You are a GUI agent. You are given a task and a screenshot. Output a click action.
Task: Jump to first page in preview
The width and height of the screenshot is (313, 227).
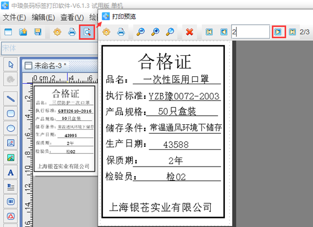pos(209,32)
